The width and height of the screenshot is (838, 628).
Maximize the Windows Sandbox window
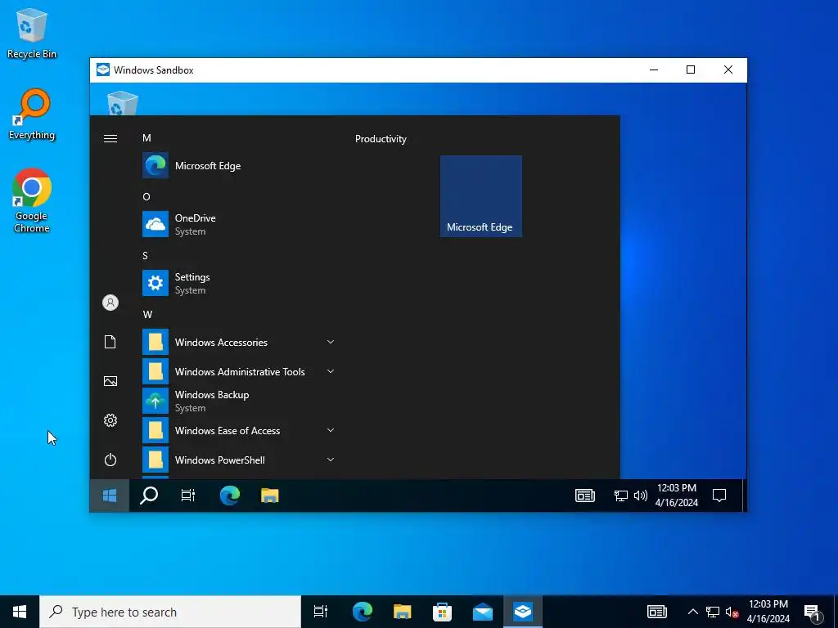(x=691, y=70)
